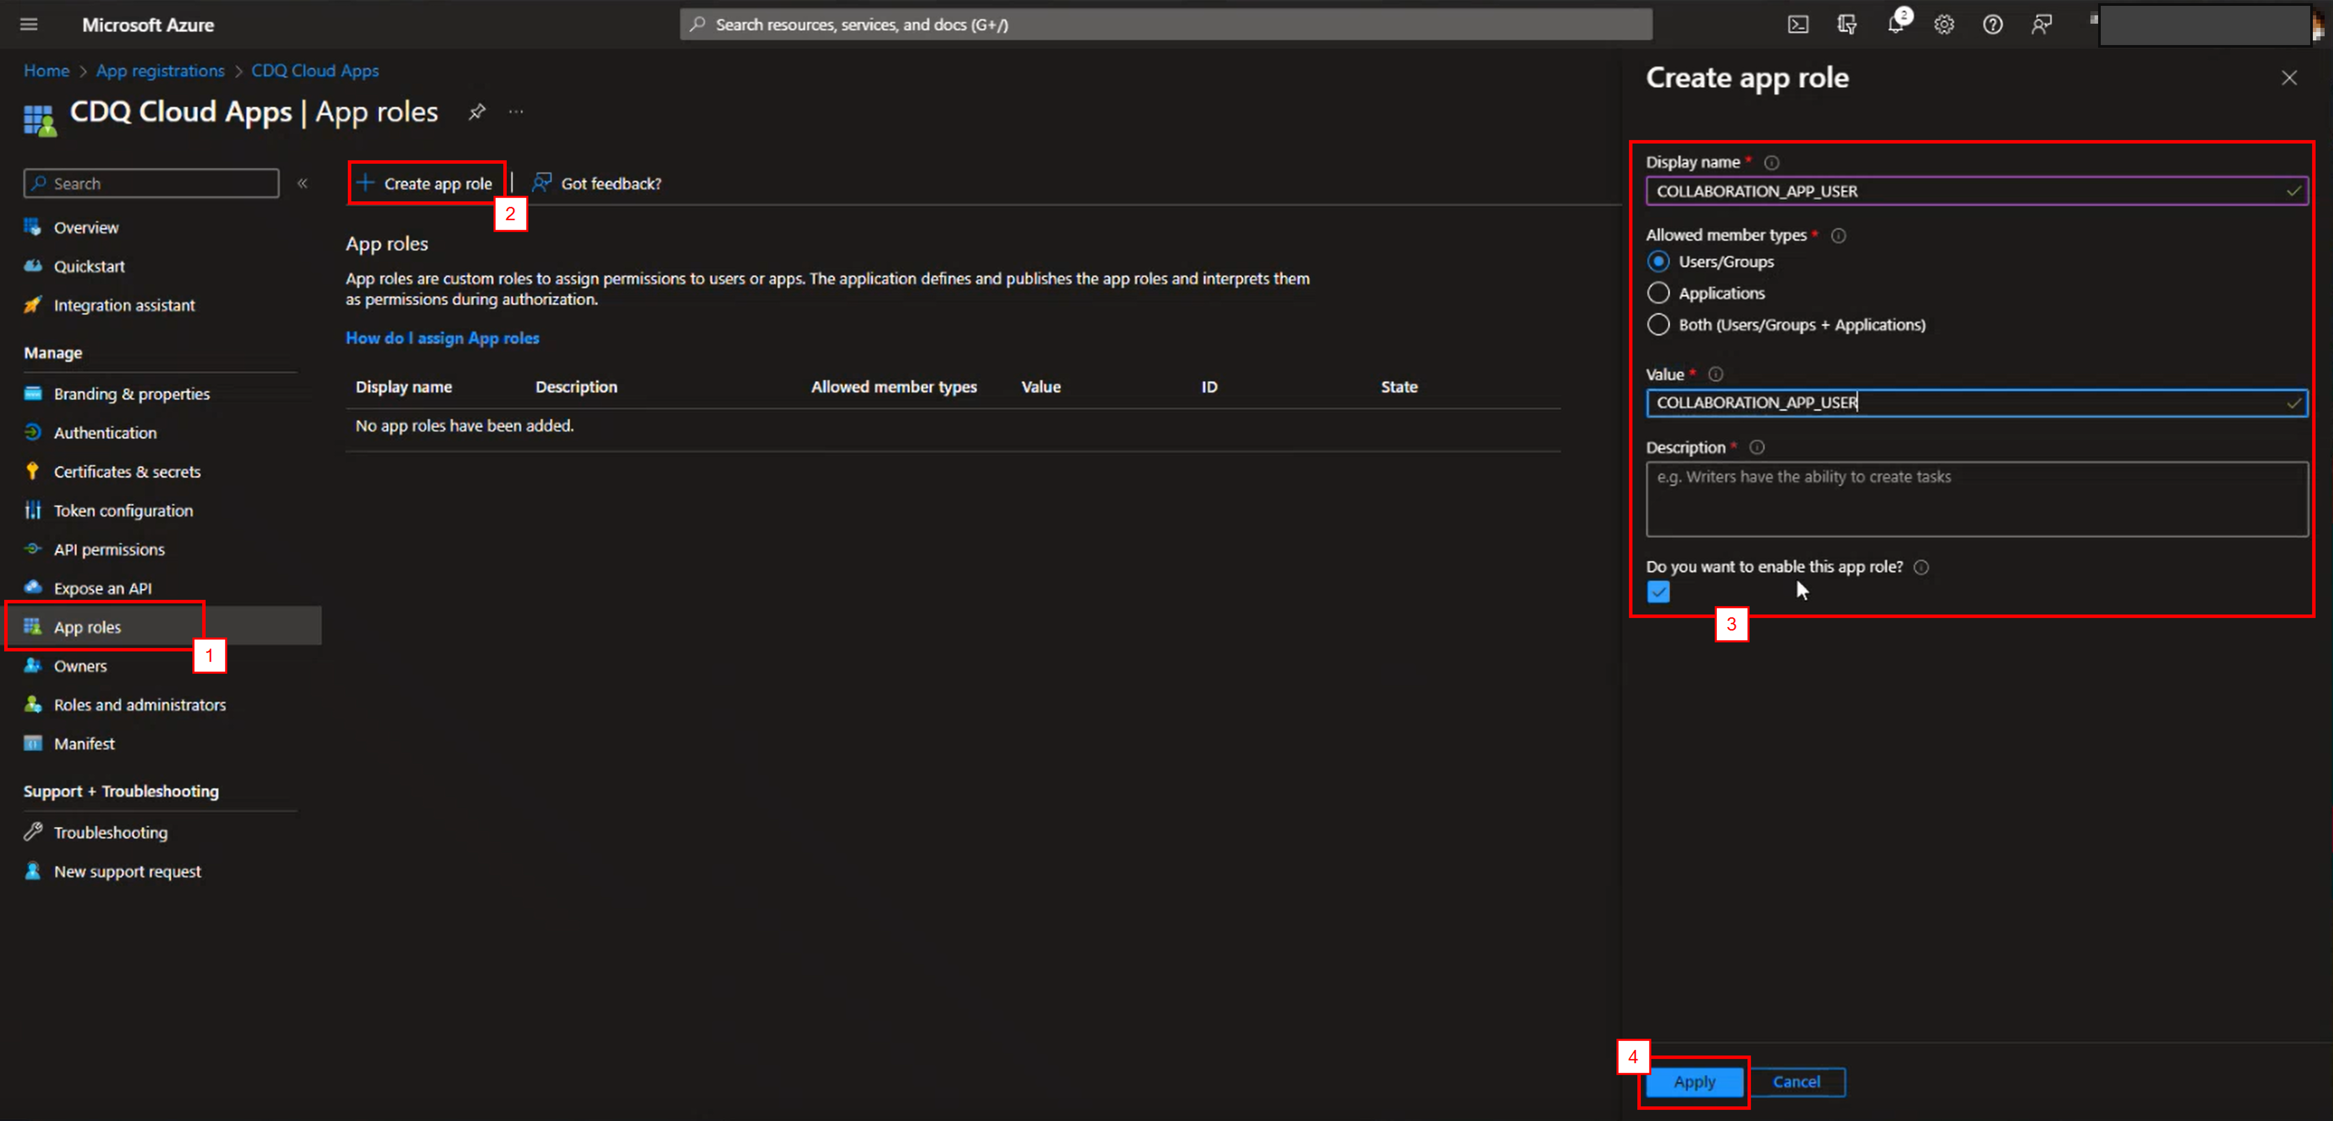Toggle the enable this app role checkbox
Viewport: 2333px width, 1121px height.
coord(1657,592)
